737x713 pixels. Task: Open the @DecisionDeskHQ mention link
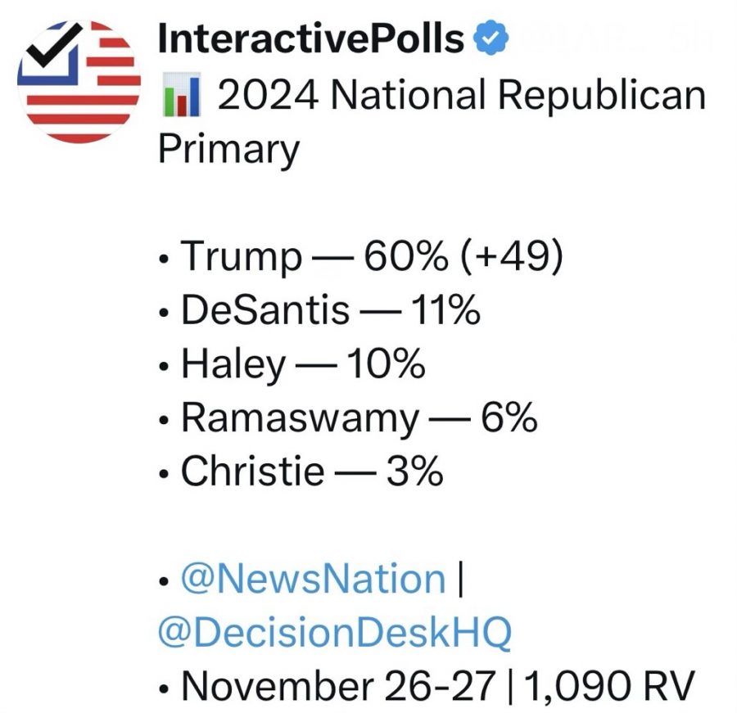pos(334,632)
